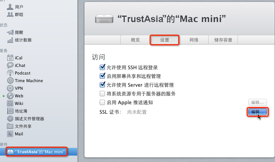Open the Podcast service icon
Screen dimensions: 275x162
click(10, 73)
